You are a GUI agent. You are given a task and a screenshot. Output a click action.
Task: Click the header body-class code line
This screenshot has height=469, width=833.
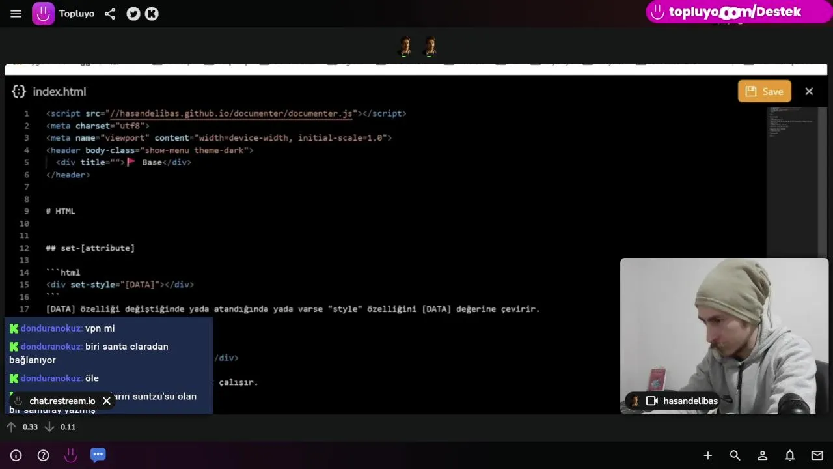tap(150, 150)
